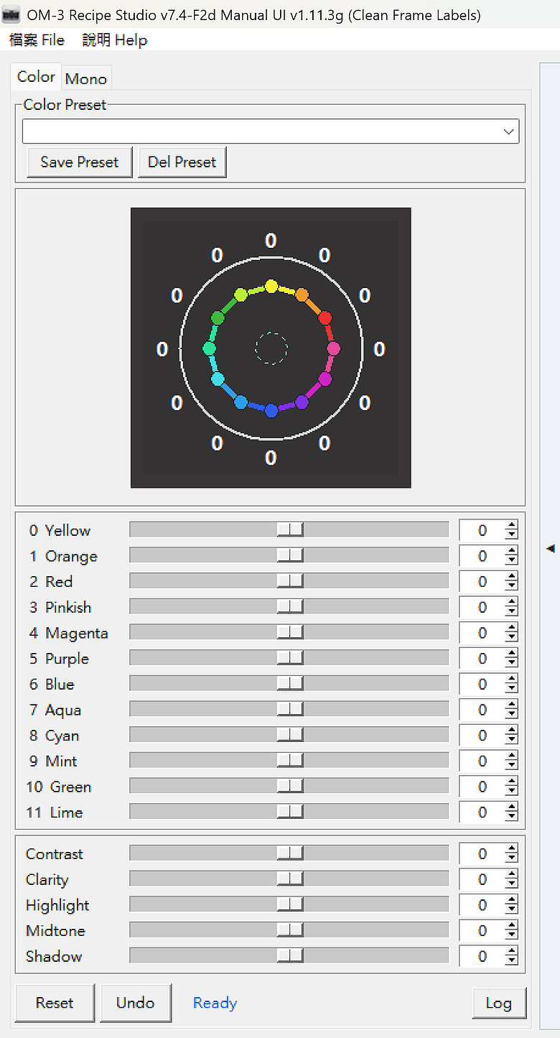
Task: Click the Purple slider thumb
Action: 290,658
